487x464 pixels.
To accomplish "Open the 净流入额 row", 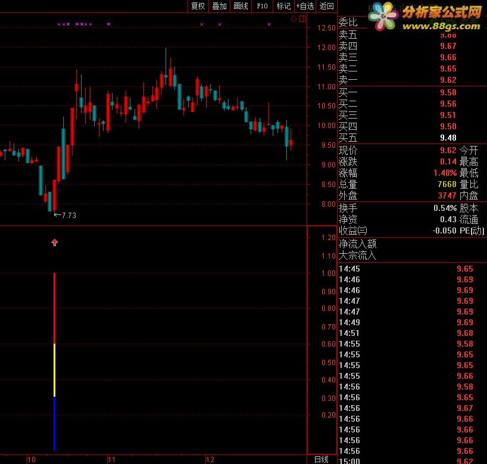I will click(x=413, y=244).
